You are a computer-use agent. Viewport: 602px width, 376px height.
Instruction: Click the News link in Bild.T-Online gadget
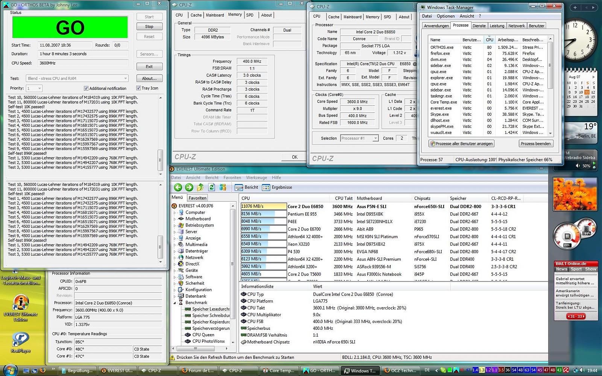pos(561,269)
